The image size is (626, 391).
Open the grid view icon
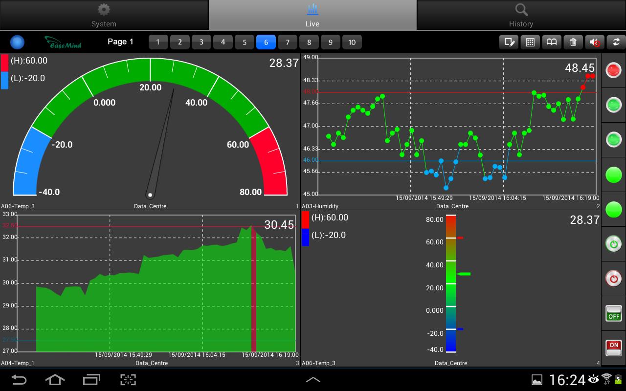[x=530, y=42]
